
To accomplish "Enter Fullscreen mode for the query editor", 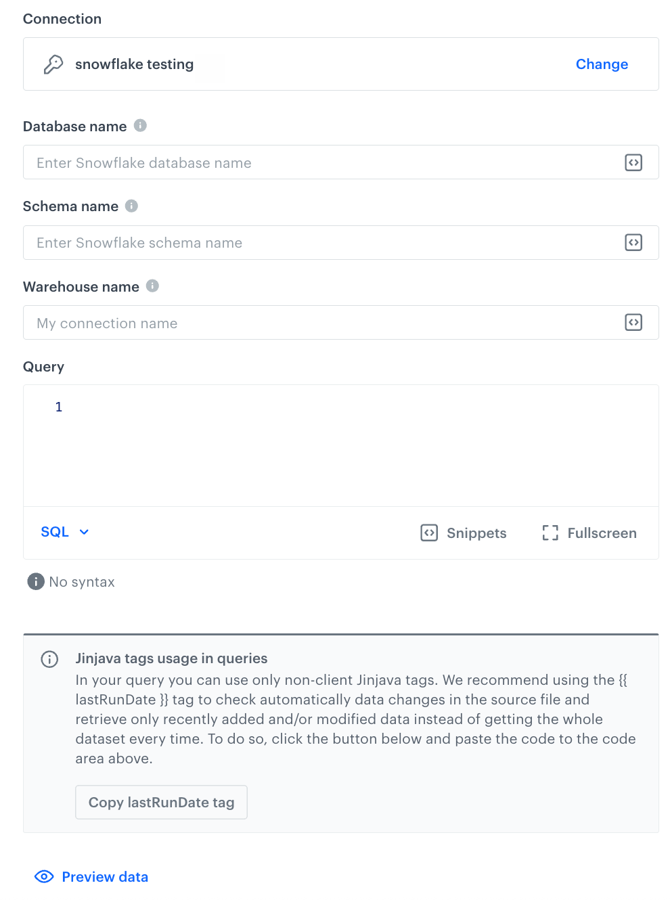I will tap(588, 533).
